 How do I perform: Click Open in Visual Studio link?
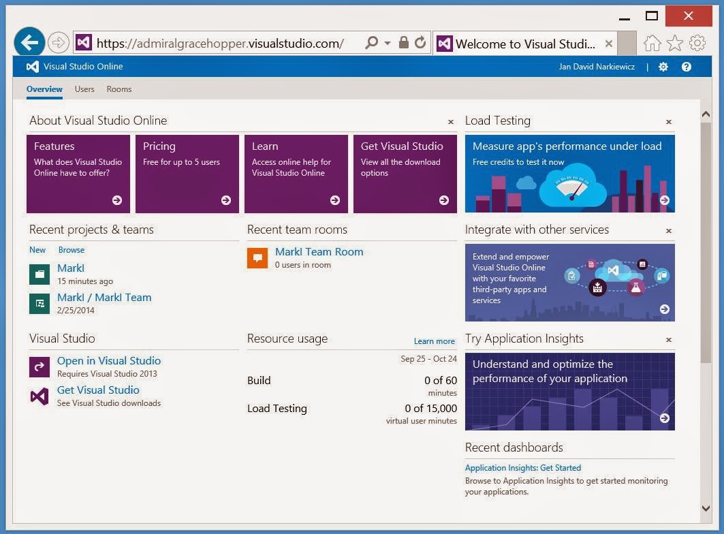coord(109,361)
